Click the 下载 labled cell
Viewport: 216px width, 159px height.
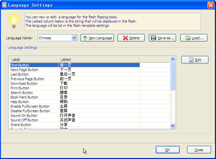coord(99,83)
